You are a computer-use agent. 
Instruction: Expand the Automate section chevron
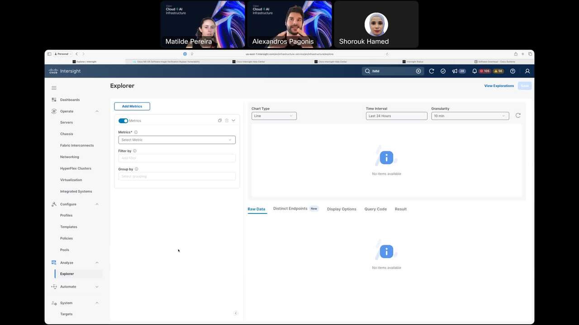(97, 287)
